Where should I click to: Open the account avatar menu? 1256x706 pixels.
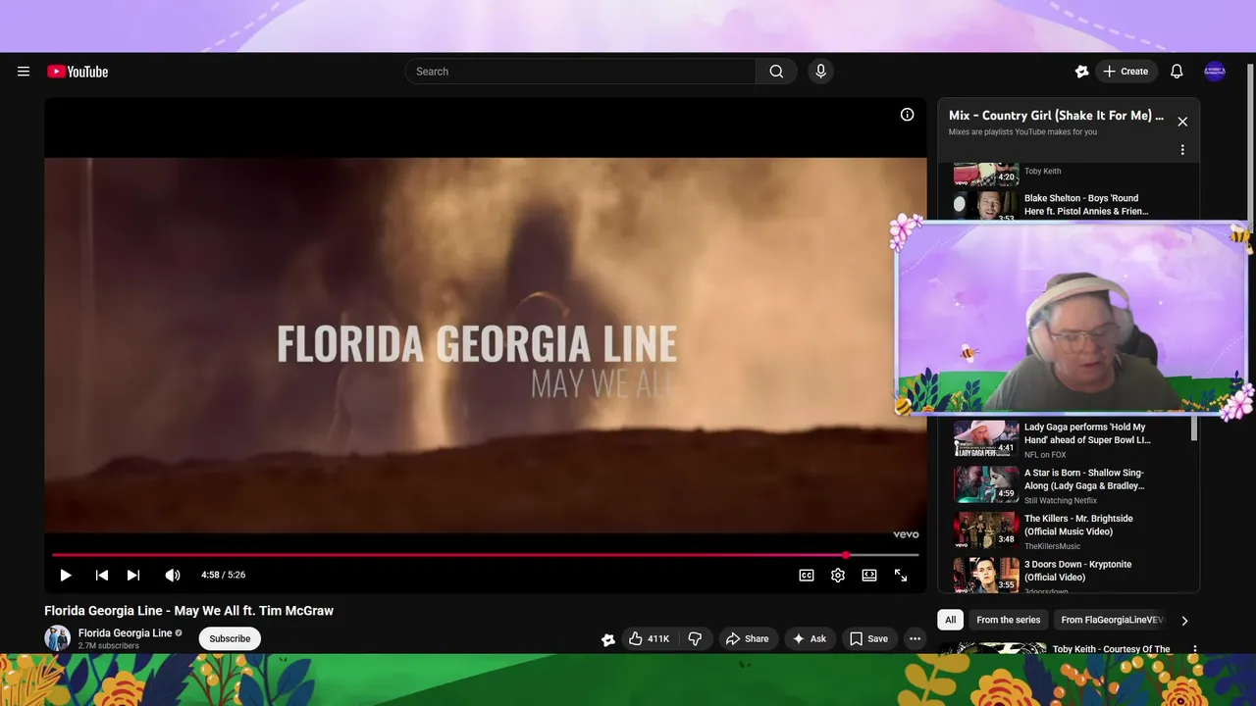tap(1215, 72)
